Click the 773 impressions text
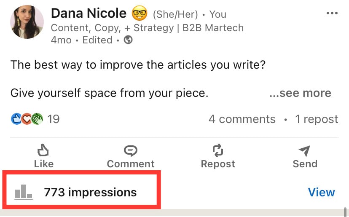The image size is (349, 217). [90, 192]
